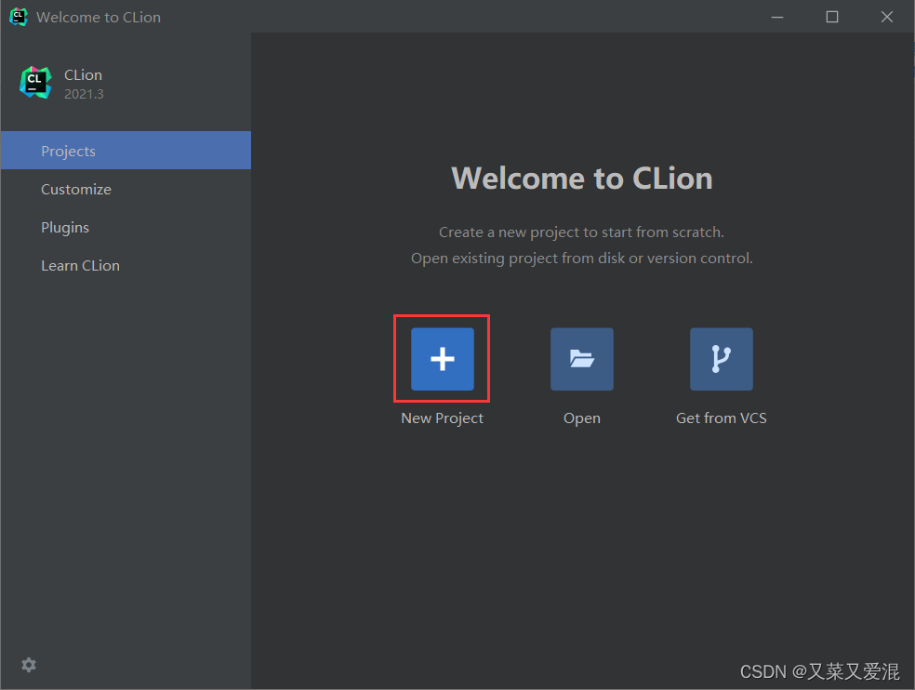915x690 pixels.
Task: Click "Create a new project to start from scratch."
Action: (581, 232)
